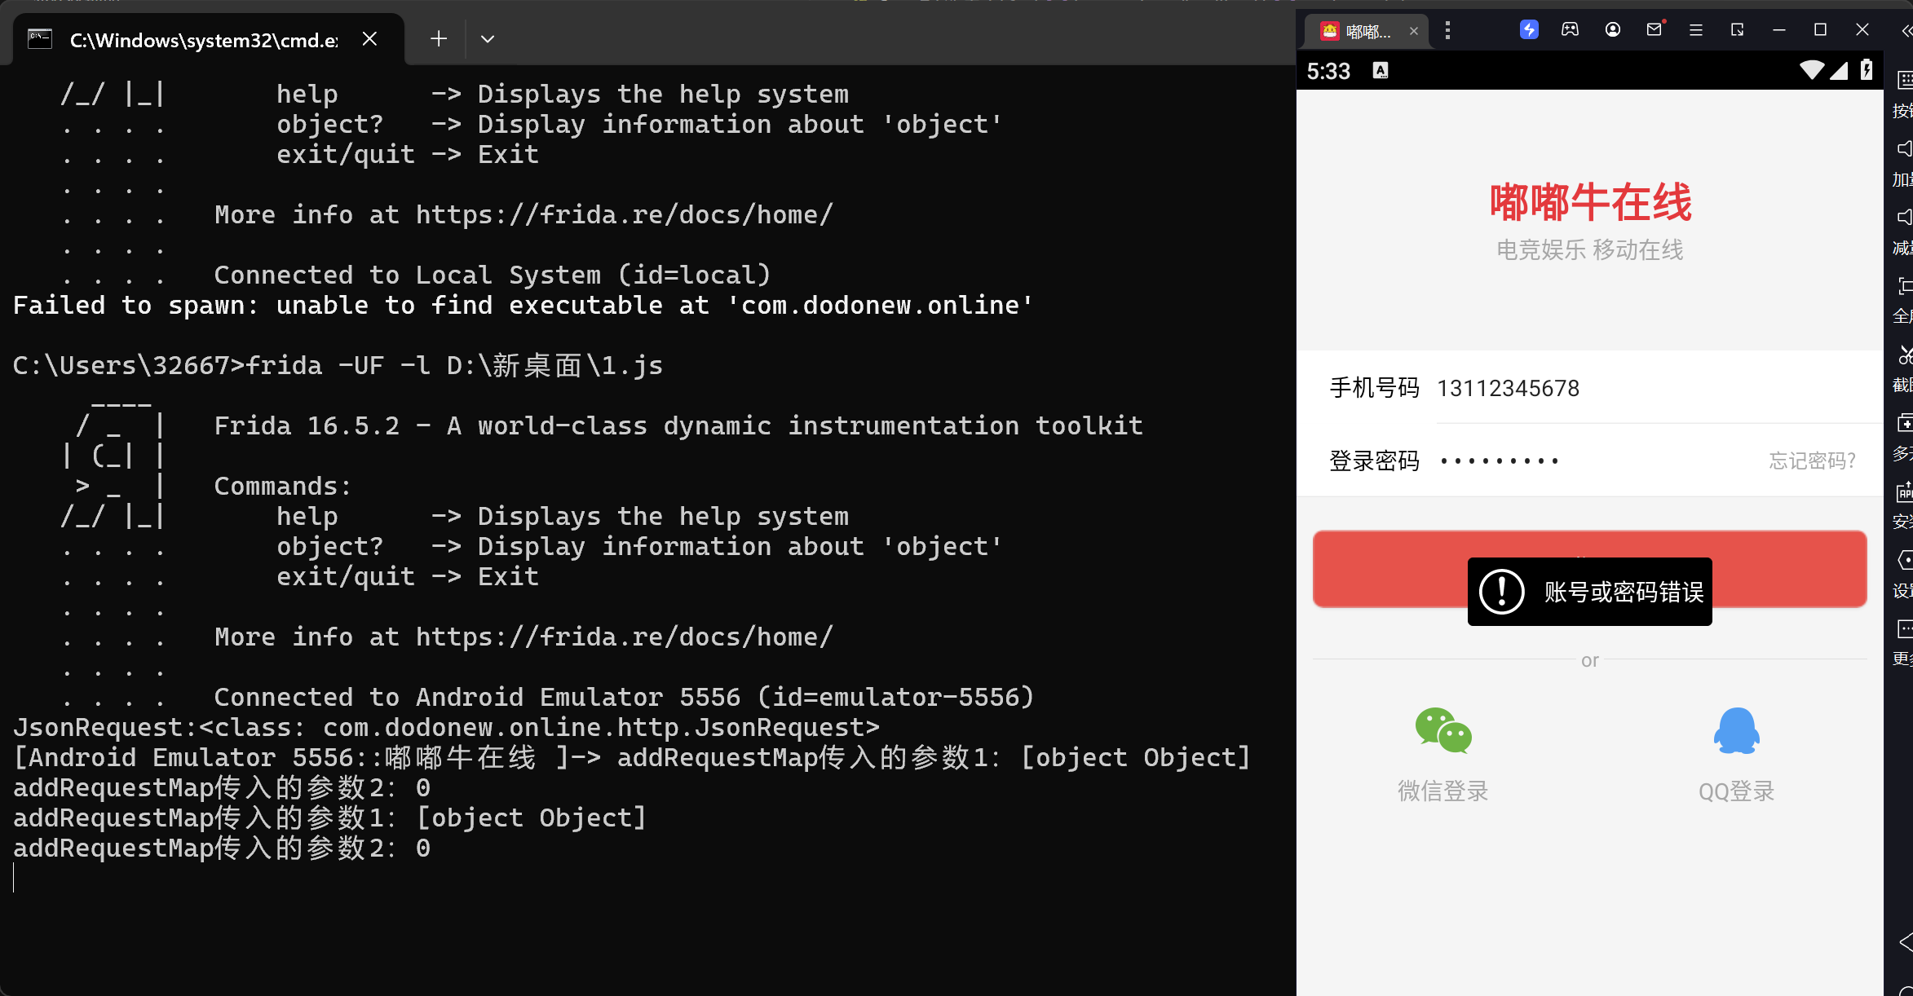Click the scissors screenshot icon in sidebar
Viewport: 1913px width, 996px height.
1905,355
